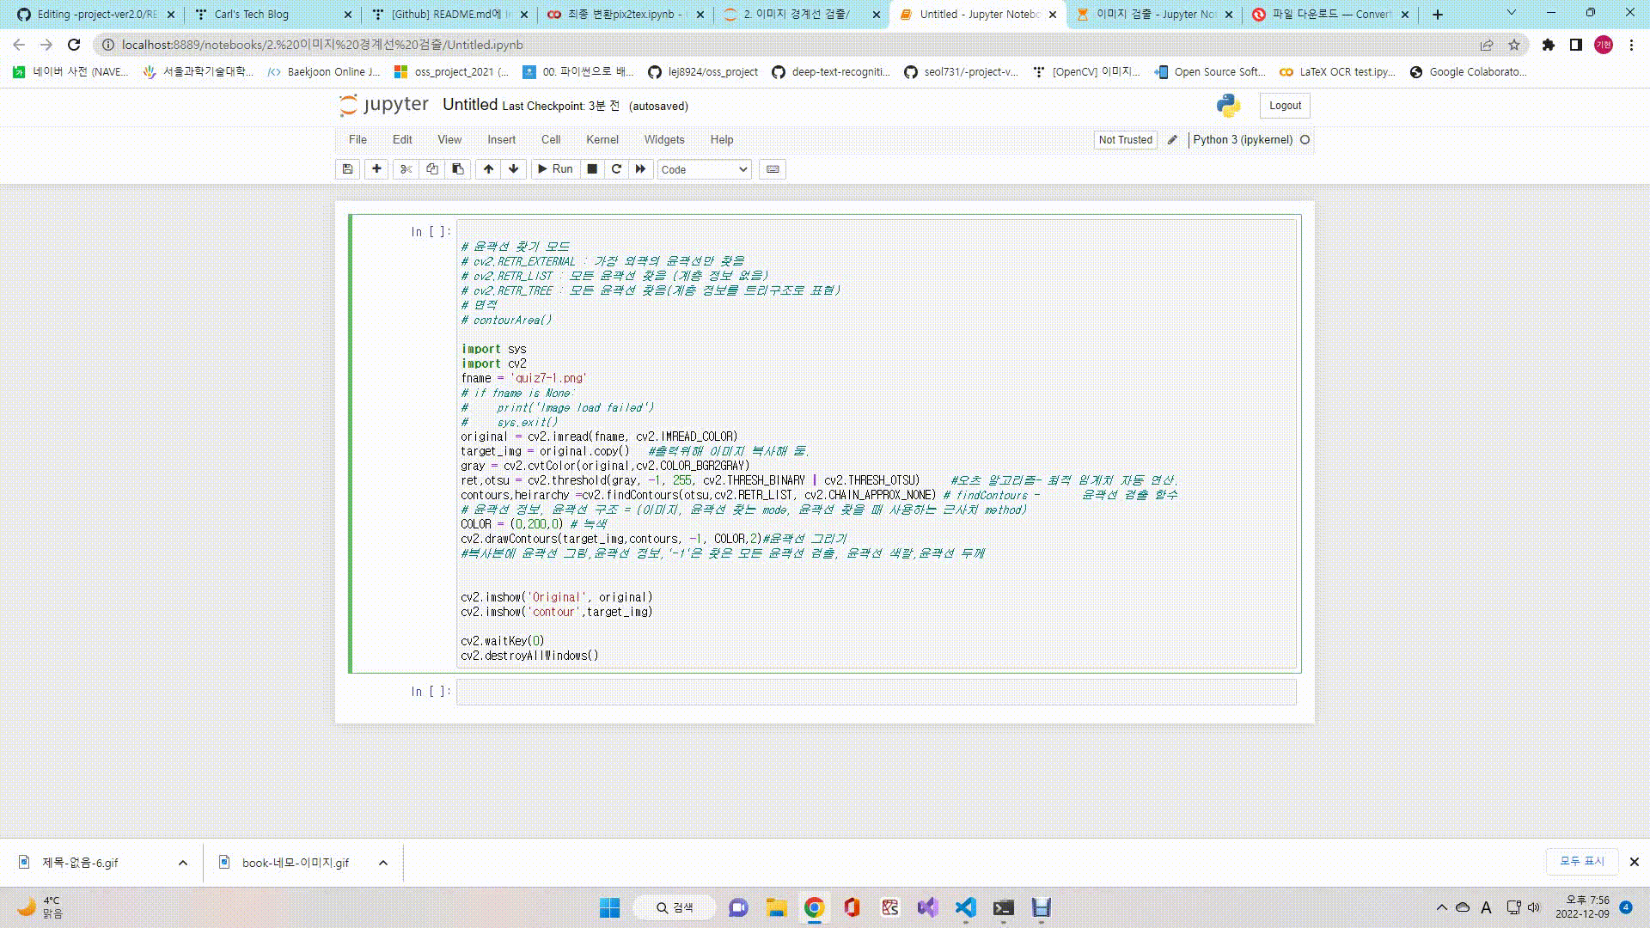Reload the current page
Image resolution: width=1650 pixels, height=928 pixels.
[74, 45]
